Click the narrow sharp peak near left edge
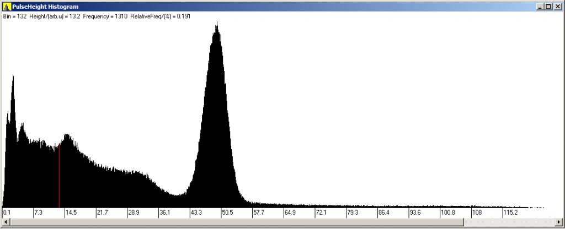Image resolution: width=565 pixels, height=235 pixels. 13,77
